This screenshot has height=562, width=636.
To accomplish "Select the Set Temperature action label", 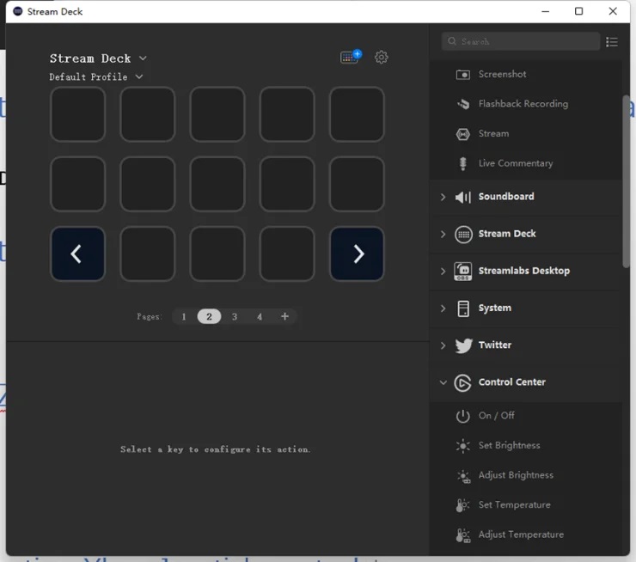I will click(x=514, y=505).
